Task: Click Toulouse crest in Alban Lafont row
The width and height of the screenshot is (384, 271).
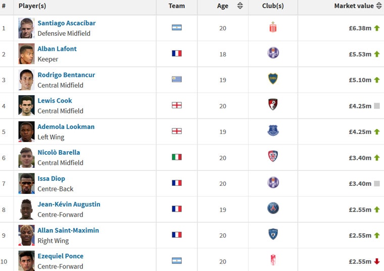Action: pos(273,53)
